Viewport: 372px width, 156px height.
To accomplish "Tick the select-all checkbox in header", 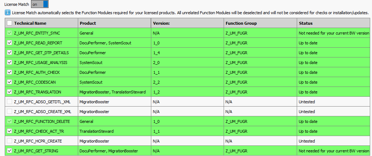I will point(9,23).
